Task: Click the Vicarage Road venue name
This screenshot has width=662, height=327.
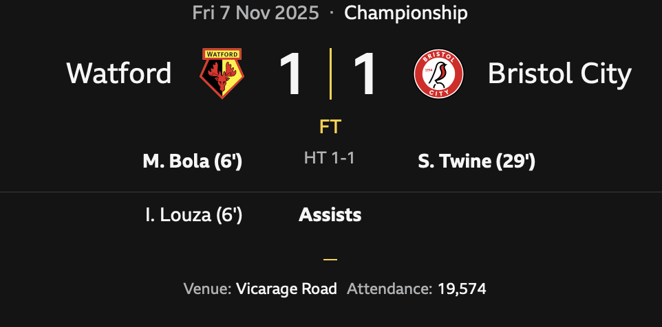Action: (286, 289)
